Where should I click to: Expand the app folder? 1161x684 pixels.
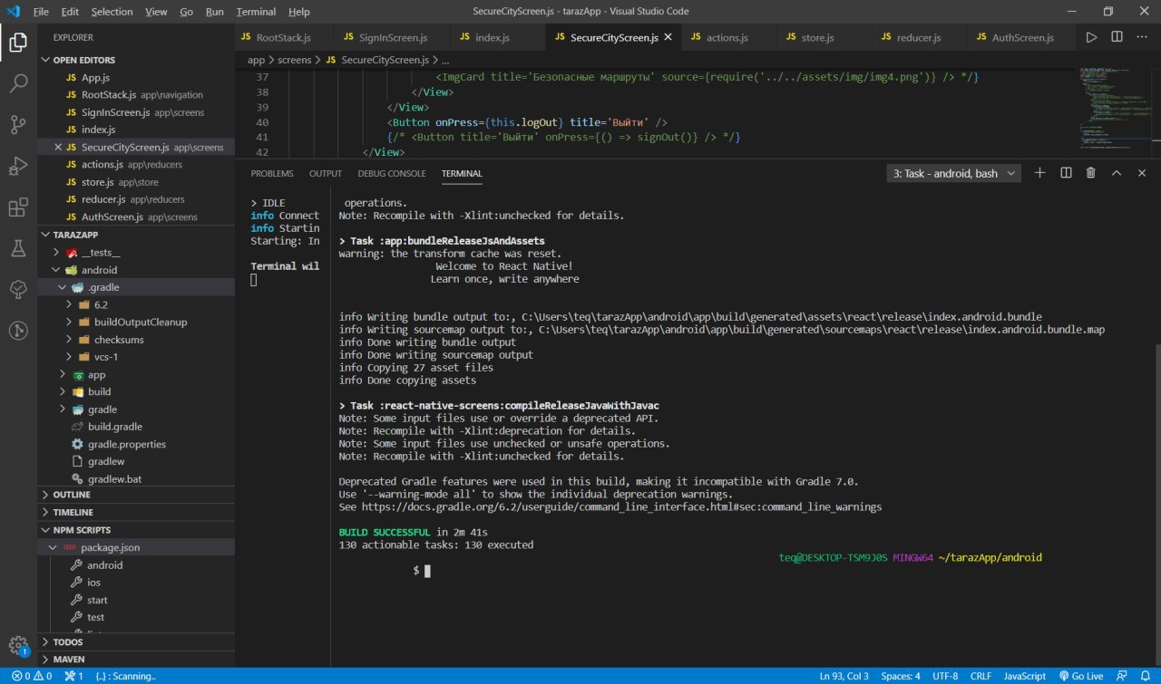click(x=63, y=374)
